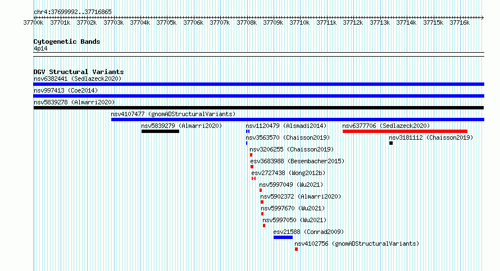Select the blue bar under nsv6382441
This screenshot has height=271, width=500.
258,84
